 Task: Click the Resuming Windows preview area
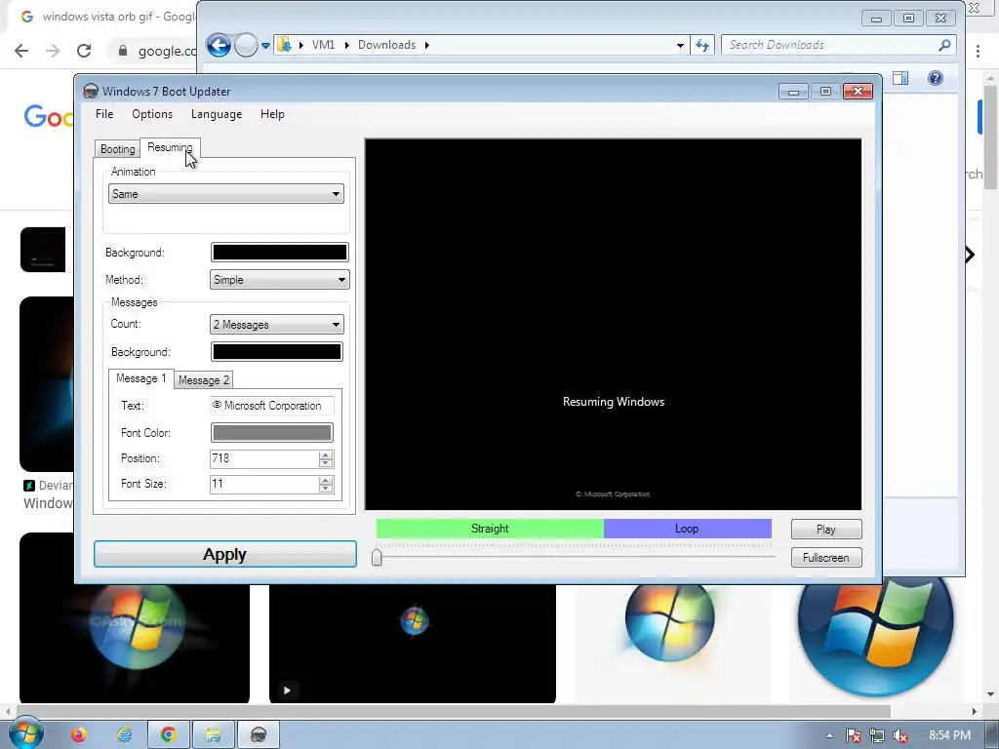point(613,324)
